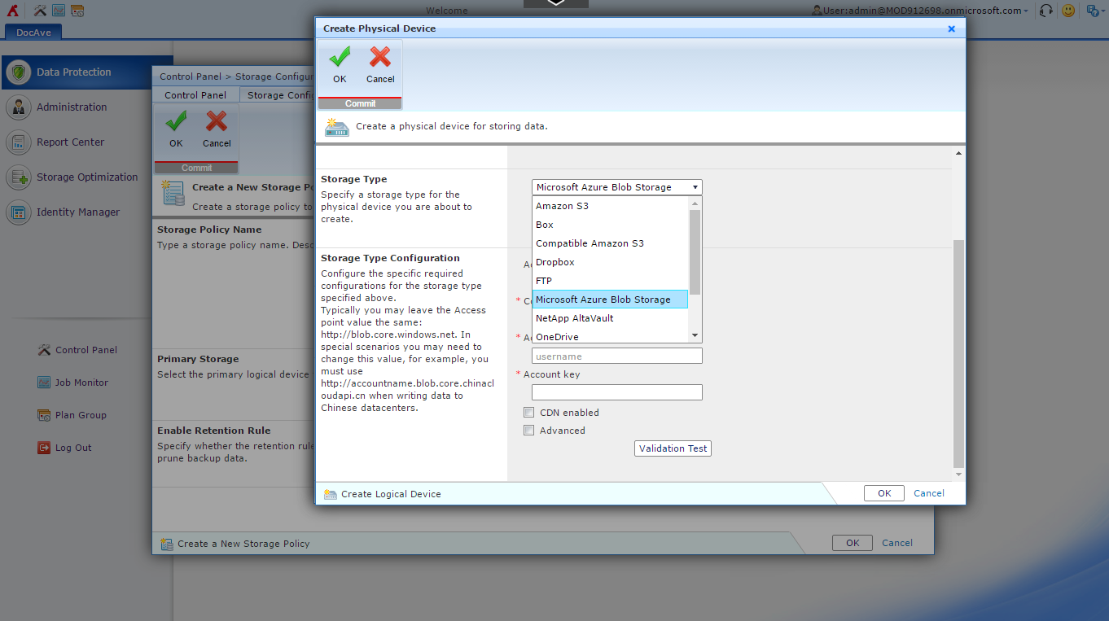1109x621 pixels.
Task: Open the Storage Configuration tab in back window
Action: pos(278,95)
